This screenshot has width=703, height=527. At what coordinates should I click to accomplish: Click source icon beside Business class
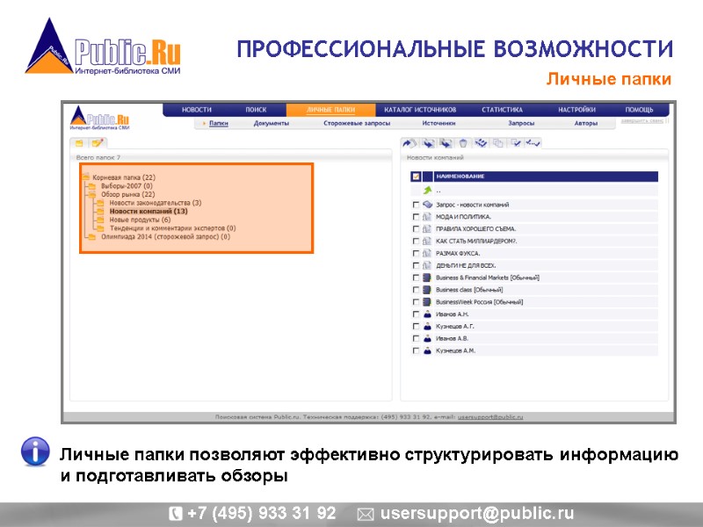(x=427, y=290)
